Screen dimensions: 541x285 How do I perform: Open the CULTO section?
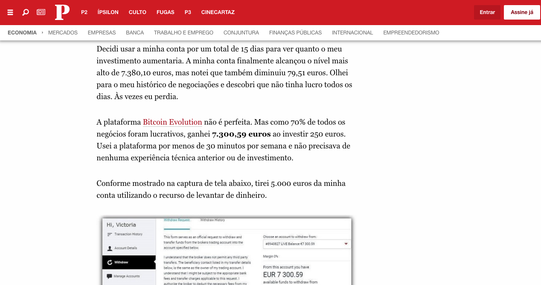point(137,12)
